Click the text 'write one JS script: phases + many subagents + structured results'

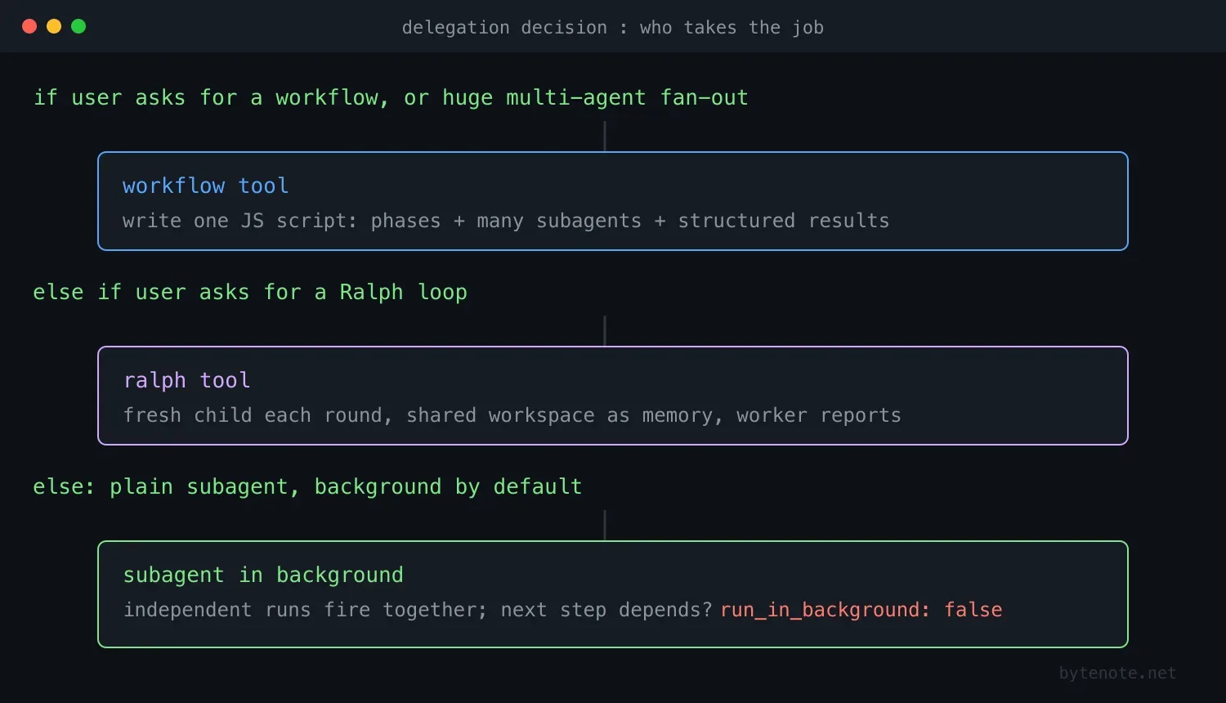click(506, 221)
